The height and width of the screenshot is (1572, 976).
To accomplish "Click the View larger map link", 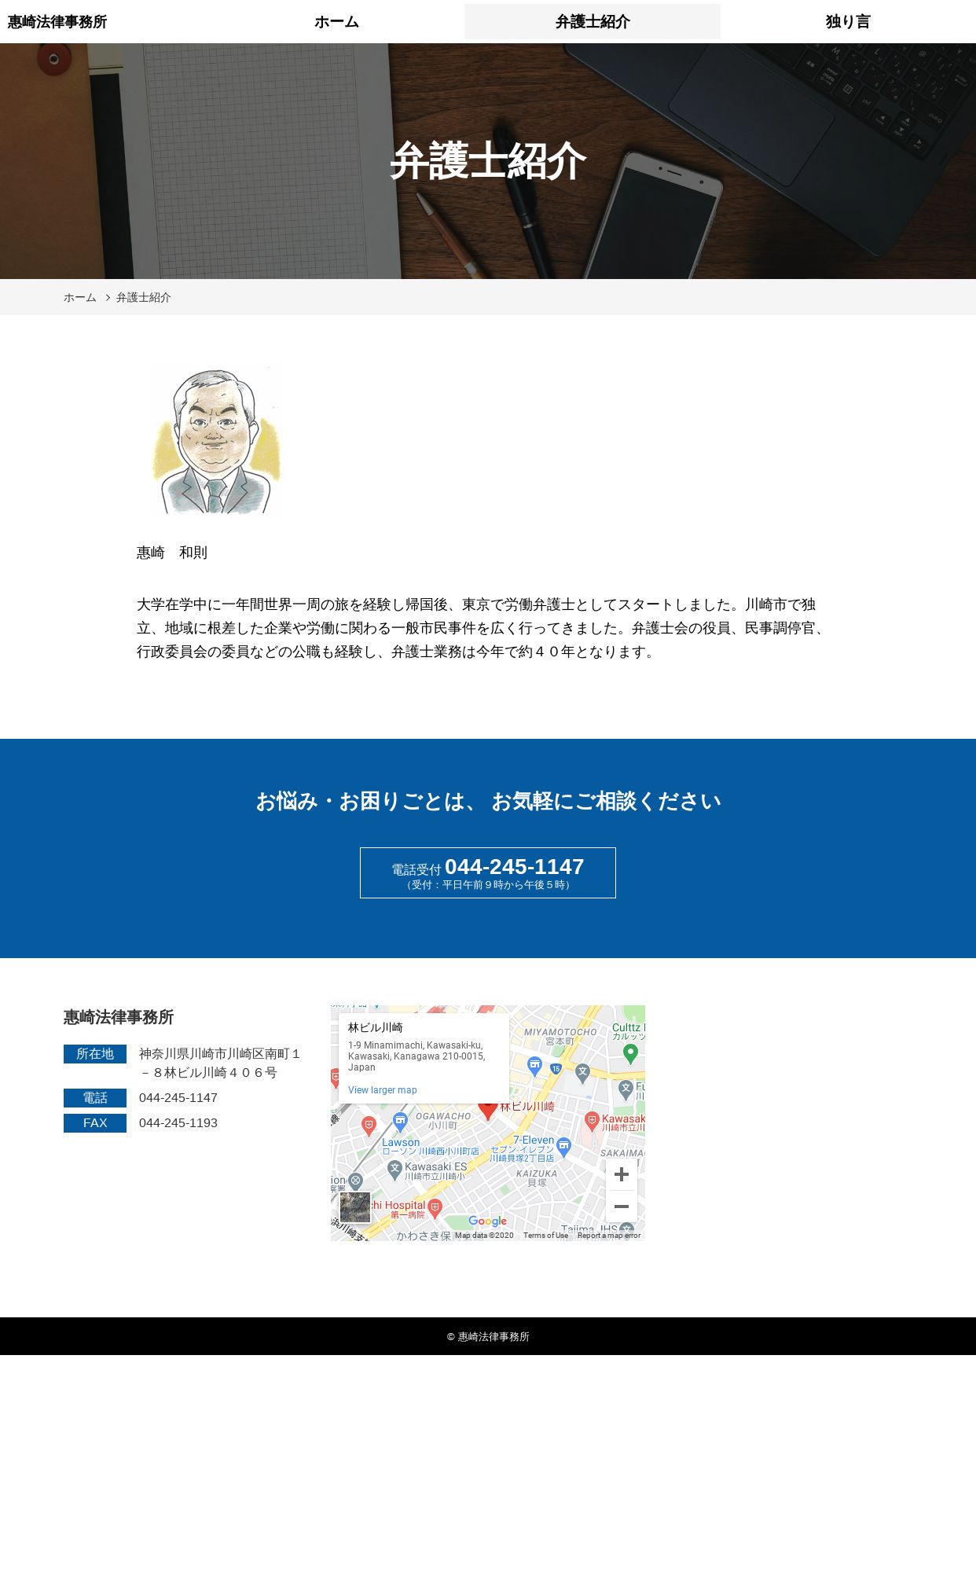I will pos(383,1090).
